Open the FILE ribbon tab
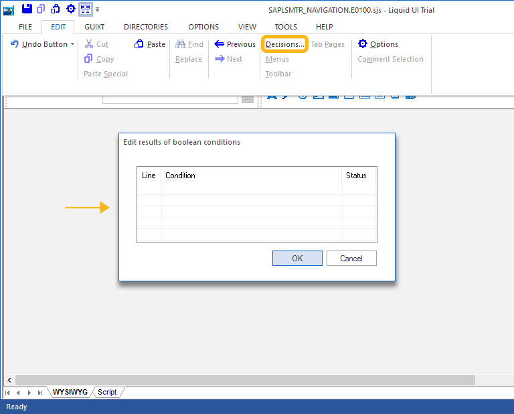 25,27
